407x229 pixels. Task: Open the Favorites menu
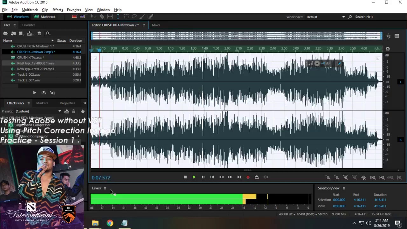point(74,10)
